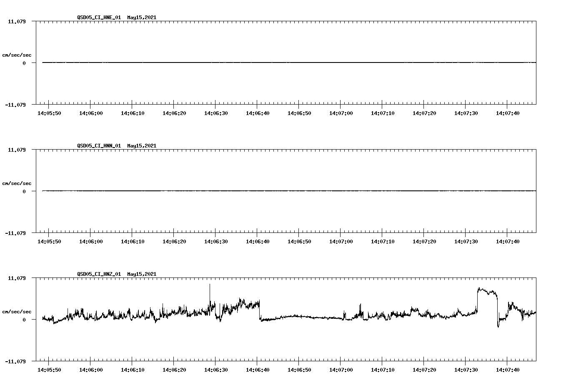Select the May15,2021 date on the top plot
Screen dimensions: 566x385
[142, 17]
